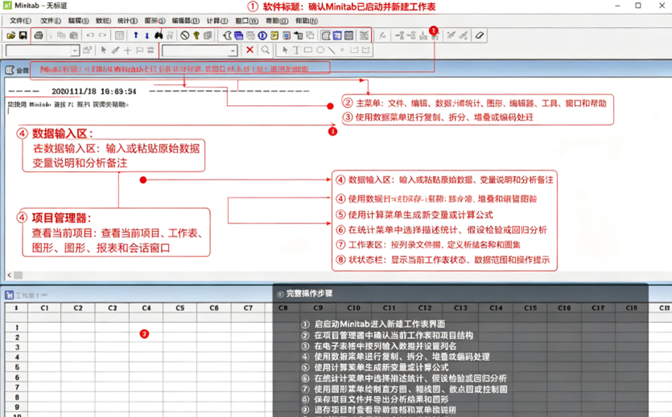This screenshot has height=417, width=672.
Task: Click the blue down arrow icon
Action: pos(147,35)
